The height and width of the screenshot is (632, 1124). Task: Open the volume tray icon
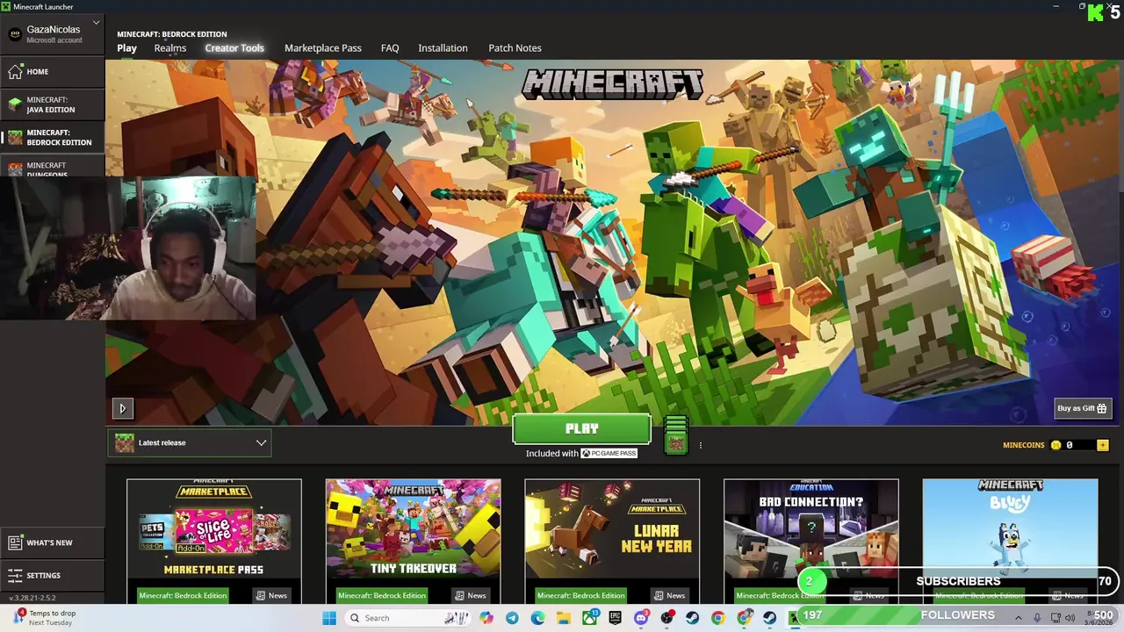point(1070,618)
